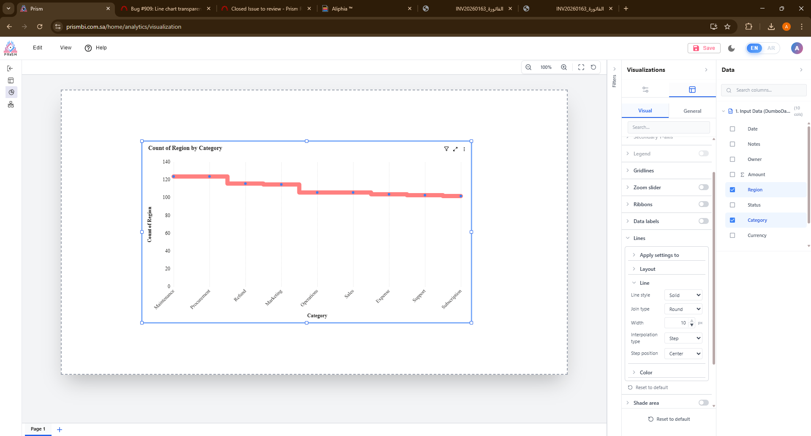811x436 pixels.
Task: Open the chart's three-dot options menu
Action: (464, 149)
